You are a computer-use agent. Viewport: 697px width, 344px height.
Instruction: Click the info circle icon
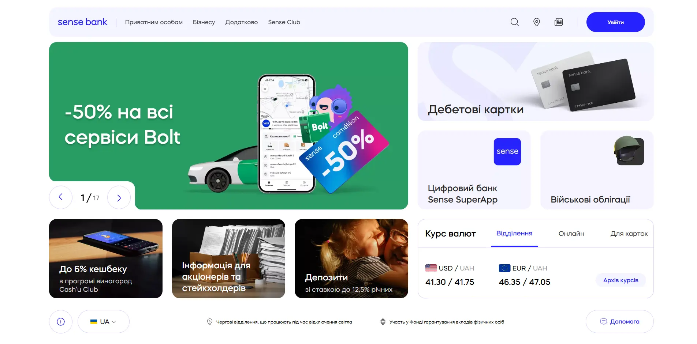coord(61,322)
